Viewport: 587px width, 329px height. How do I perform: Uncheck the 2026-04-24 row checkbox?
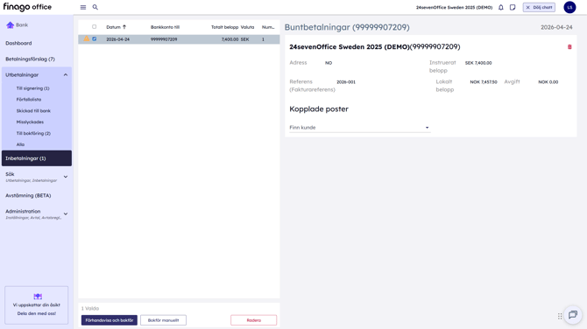95,38
